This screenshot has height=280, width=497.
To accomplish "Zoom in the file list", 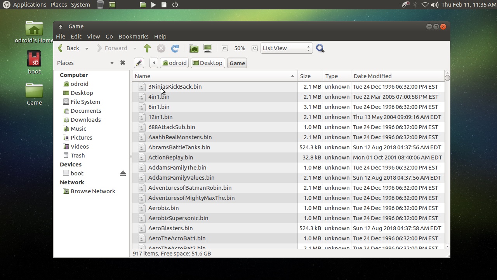I will (x=255, y=48).
